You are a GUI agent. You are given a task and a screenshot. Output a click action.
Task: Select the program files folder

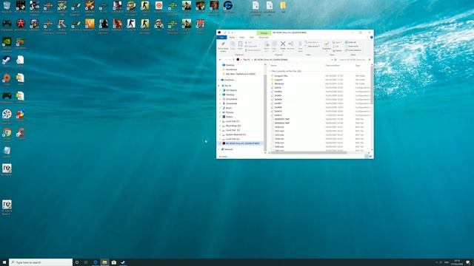pos(281,75)
